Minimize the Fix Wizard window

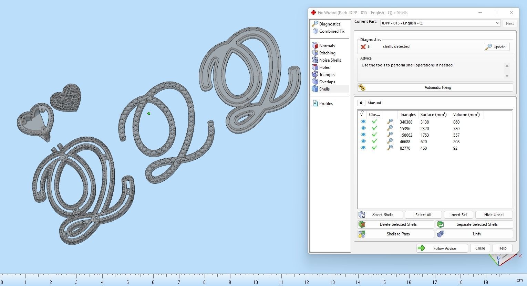click(x=480, y=12)
